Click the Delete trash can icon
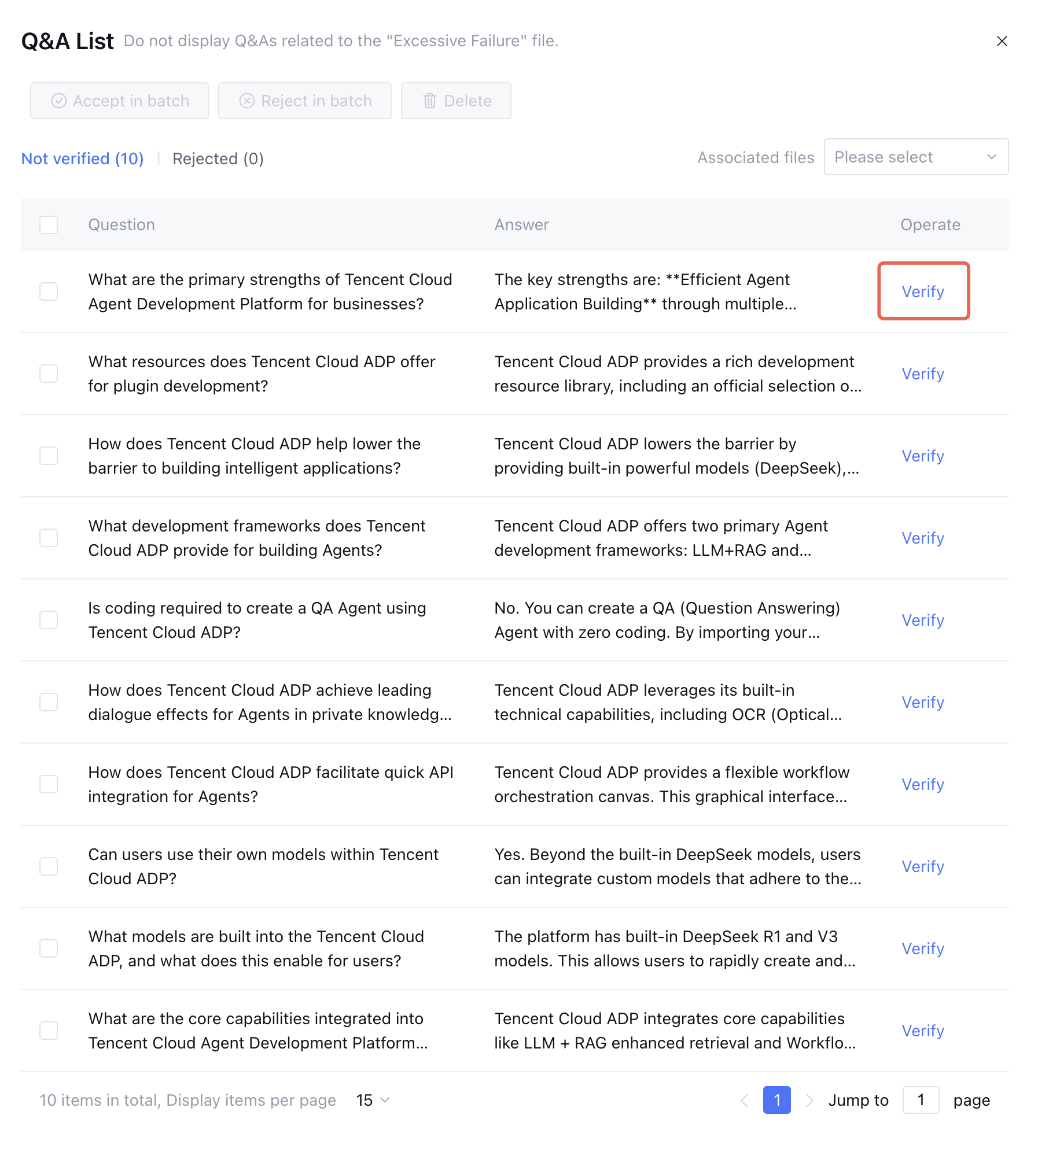 (x=429, y=101)
